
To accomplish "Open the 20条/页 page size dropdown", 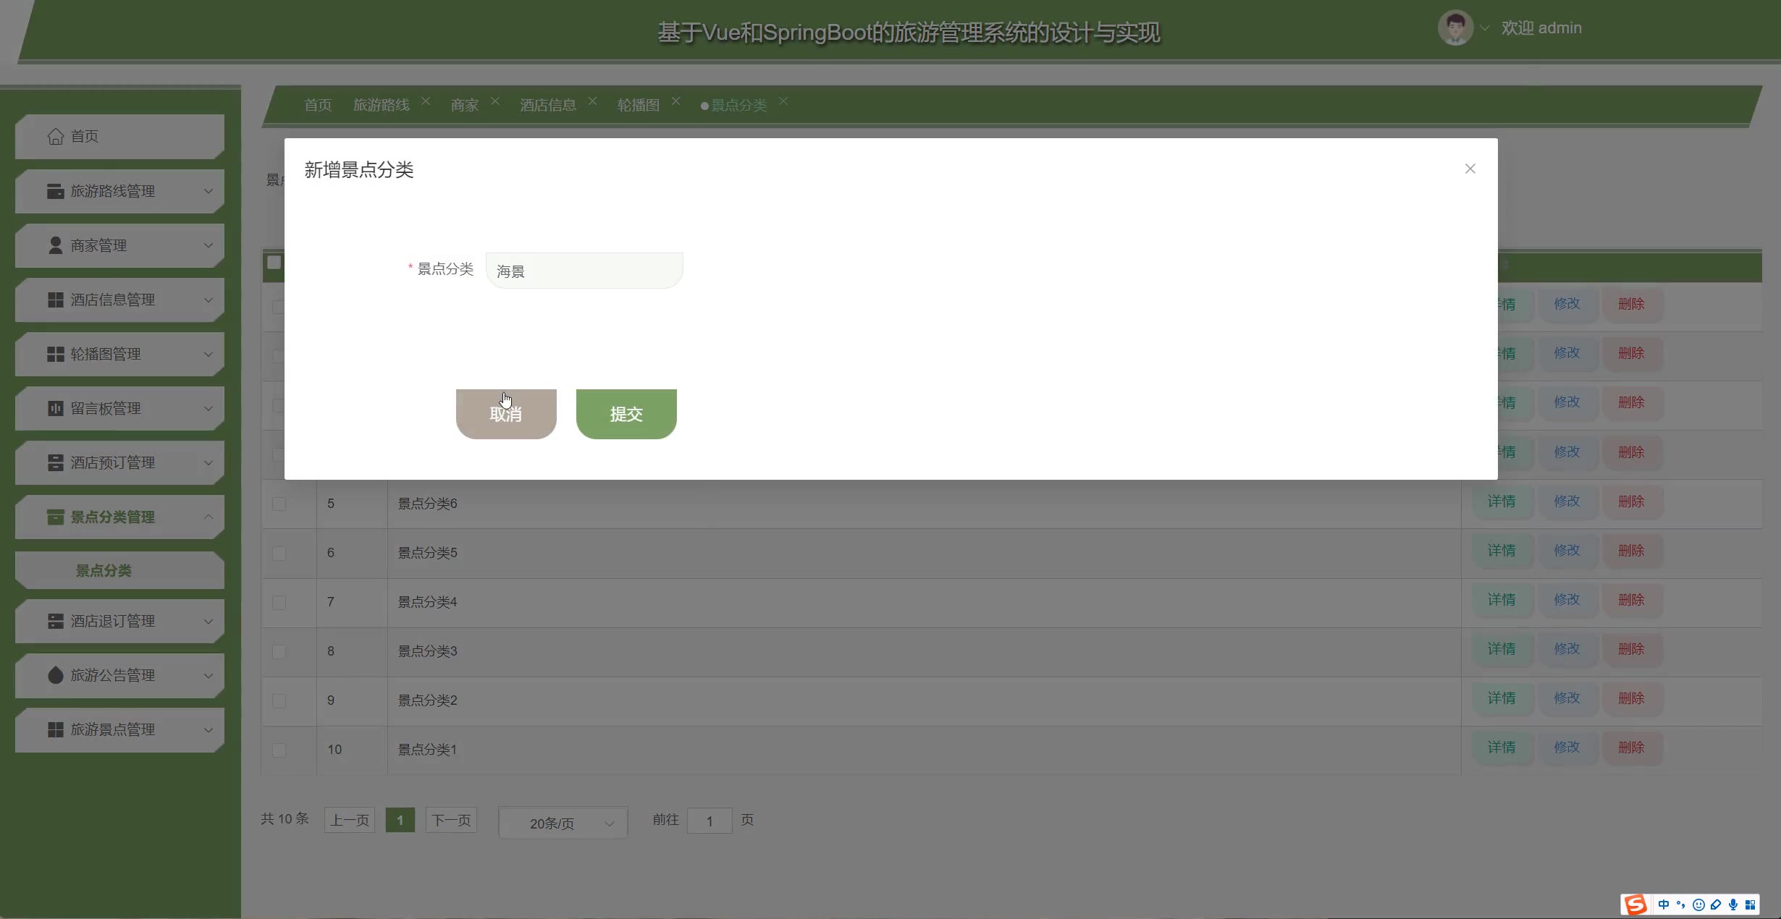I will 563,823.
